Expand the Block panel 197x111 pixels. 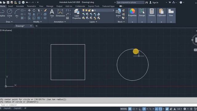(121, 22)
